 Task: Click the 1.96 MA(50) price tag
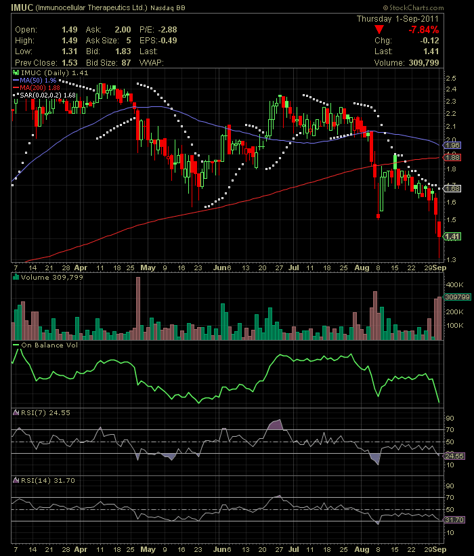pos(452,145)
